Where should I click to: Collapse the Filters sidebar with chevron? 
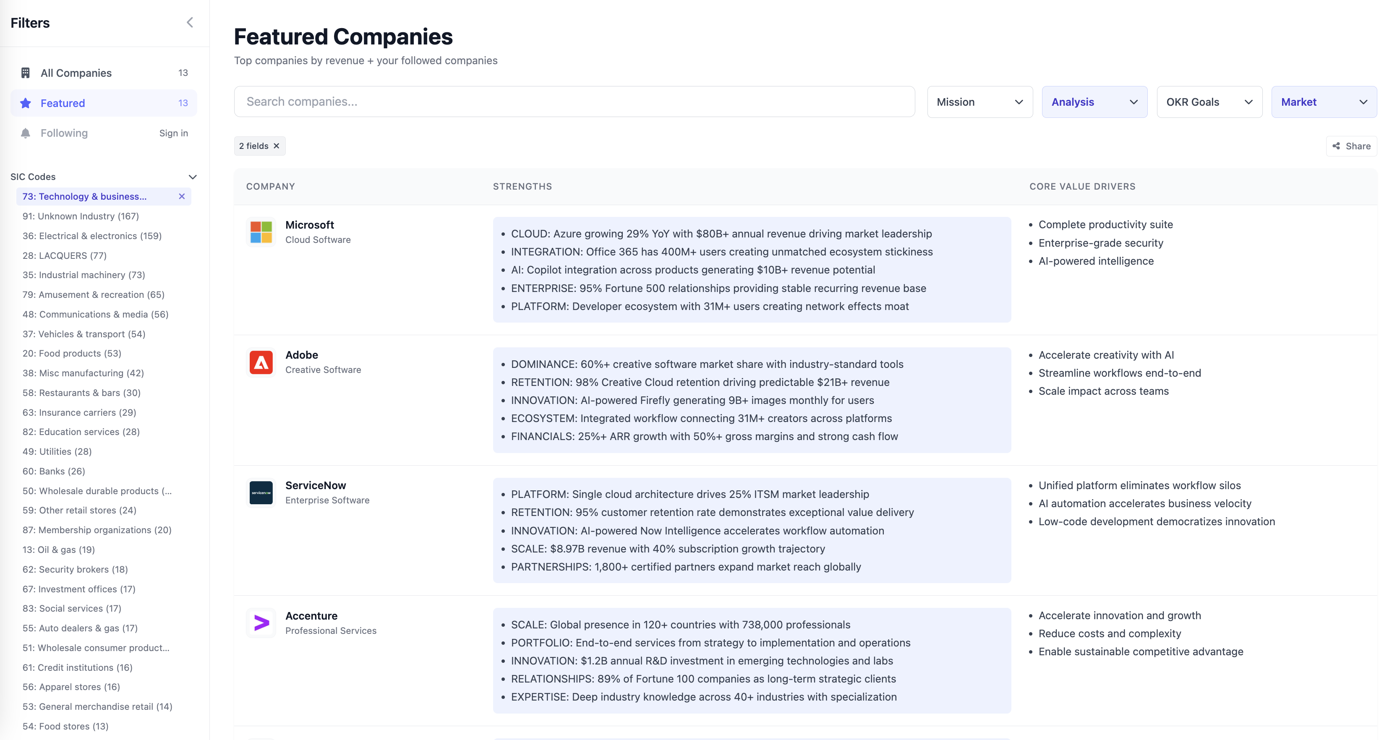pos(190,22)
